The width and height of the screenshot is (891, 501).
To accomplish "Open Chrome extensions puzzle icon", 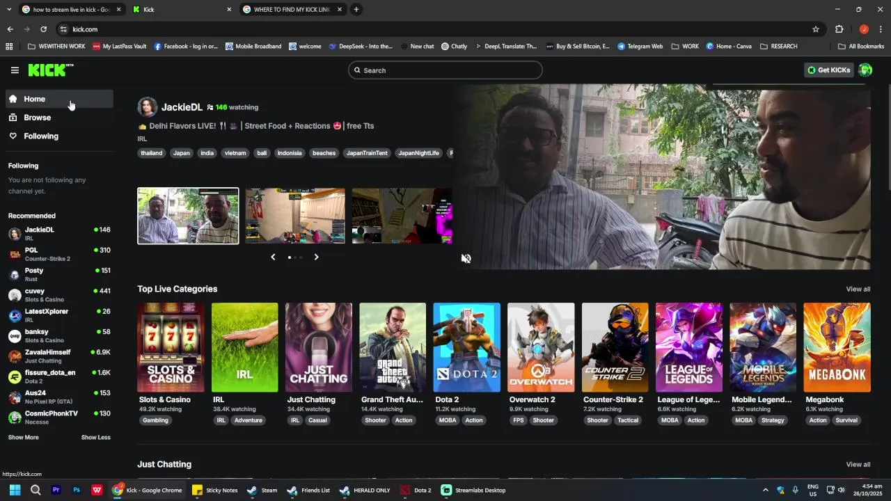I will [839, 29].
